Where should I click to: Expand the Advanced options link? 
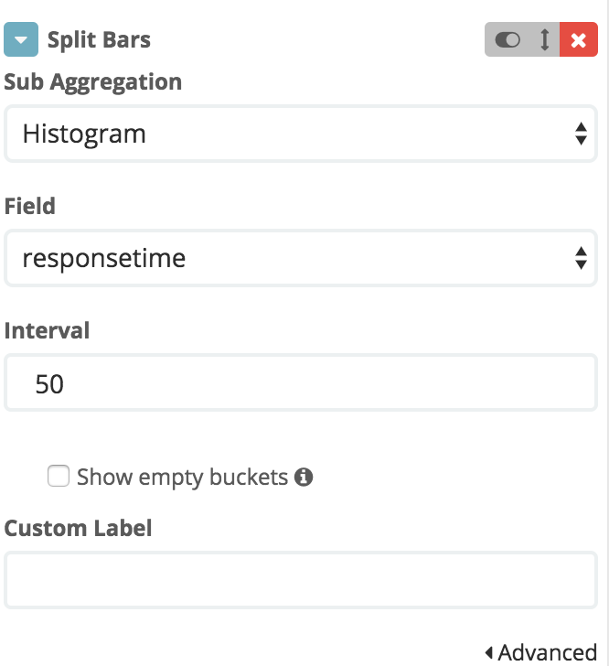click(541, 652)
